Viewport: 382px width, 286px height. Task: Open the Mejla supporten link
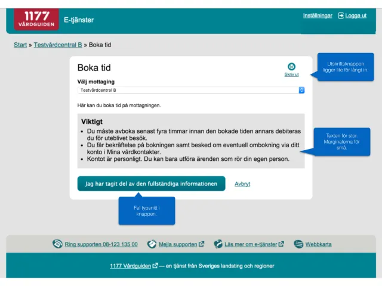[178, 244]
